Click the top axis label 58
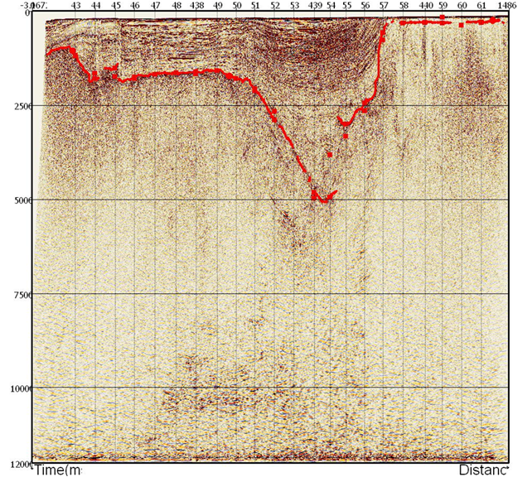The height and width of the screenshot is (477, 518). click(404, 6)
